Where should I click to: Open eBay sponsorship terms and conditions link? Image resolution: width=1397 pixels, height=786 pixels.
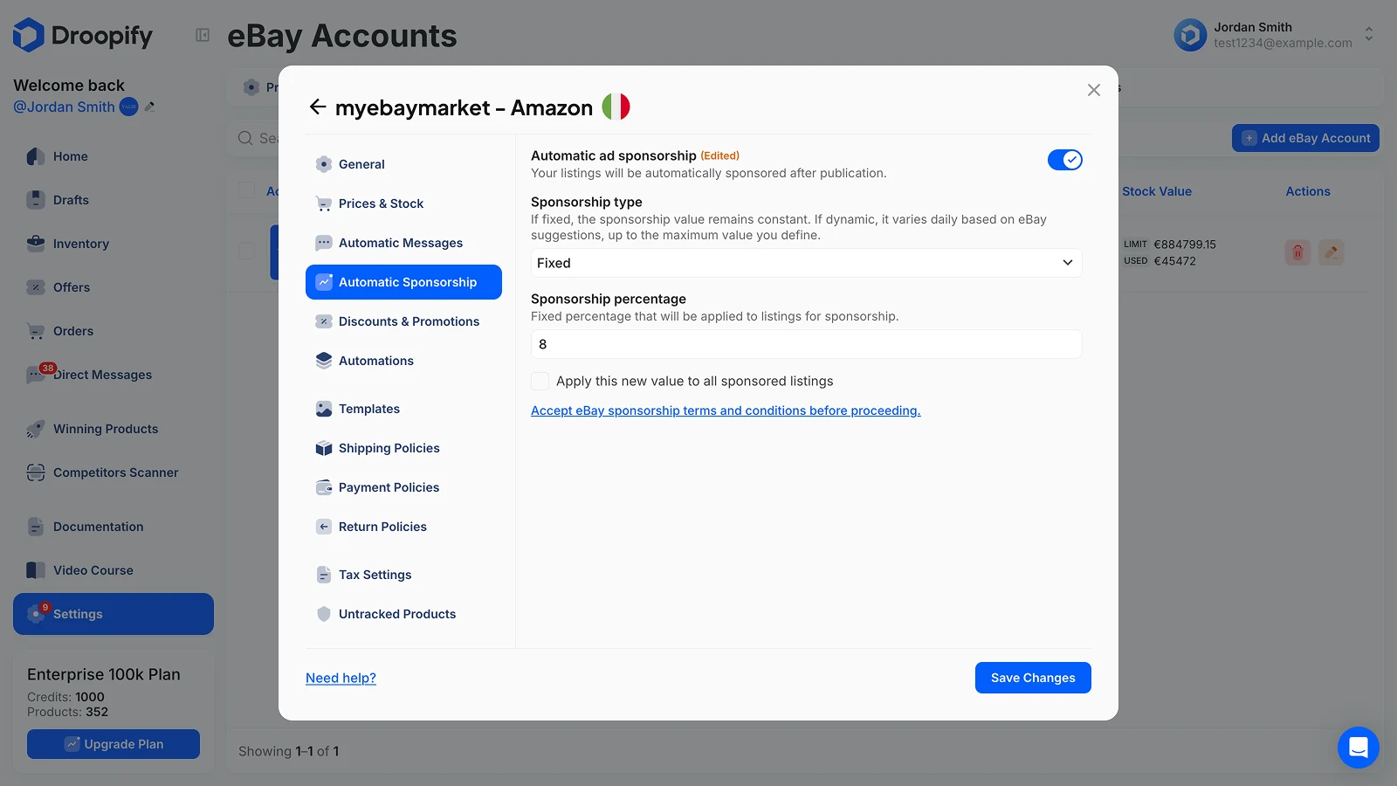(725, 410)
